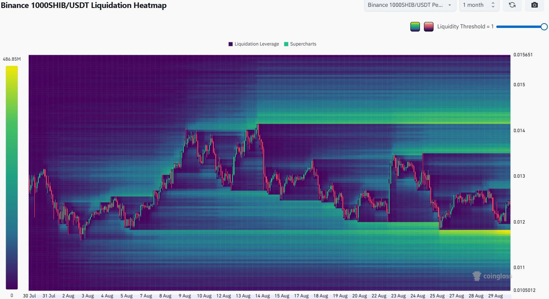Toggle the Supercharts legend series
The height and width of the screenshot is (299, 549).
pyautogui.click(x=303, y=44)
